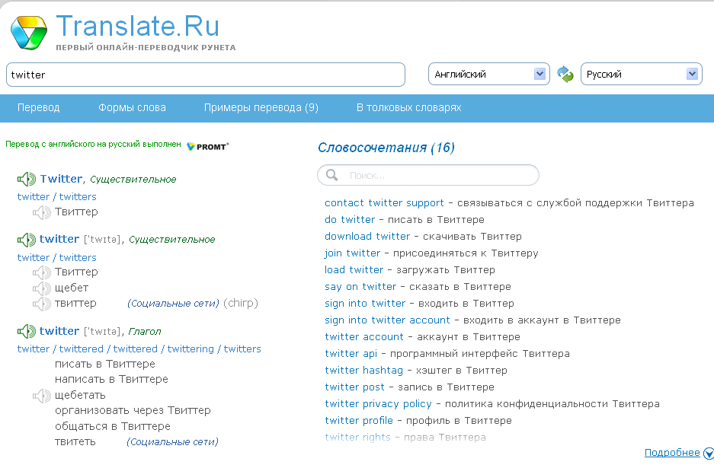Click the translation связываться с службой поддержки Твиттера

coord(575,203)
